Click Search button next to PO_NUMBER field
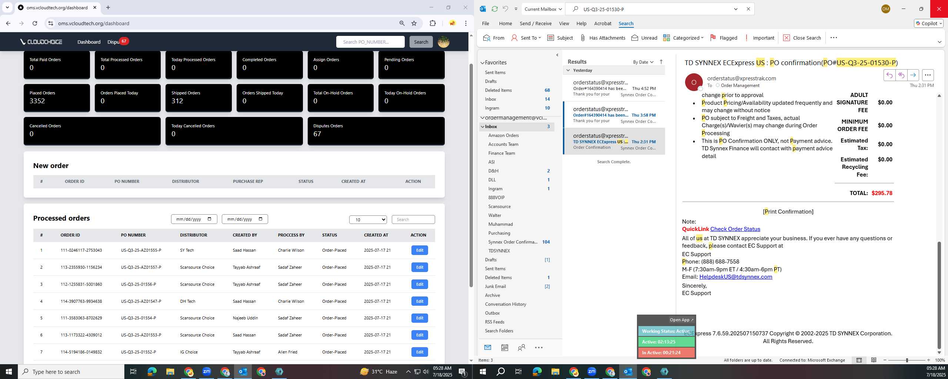Screen dimensions: 948x379 [x=421, y=42]
